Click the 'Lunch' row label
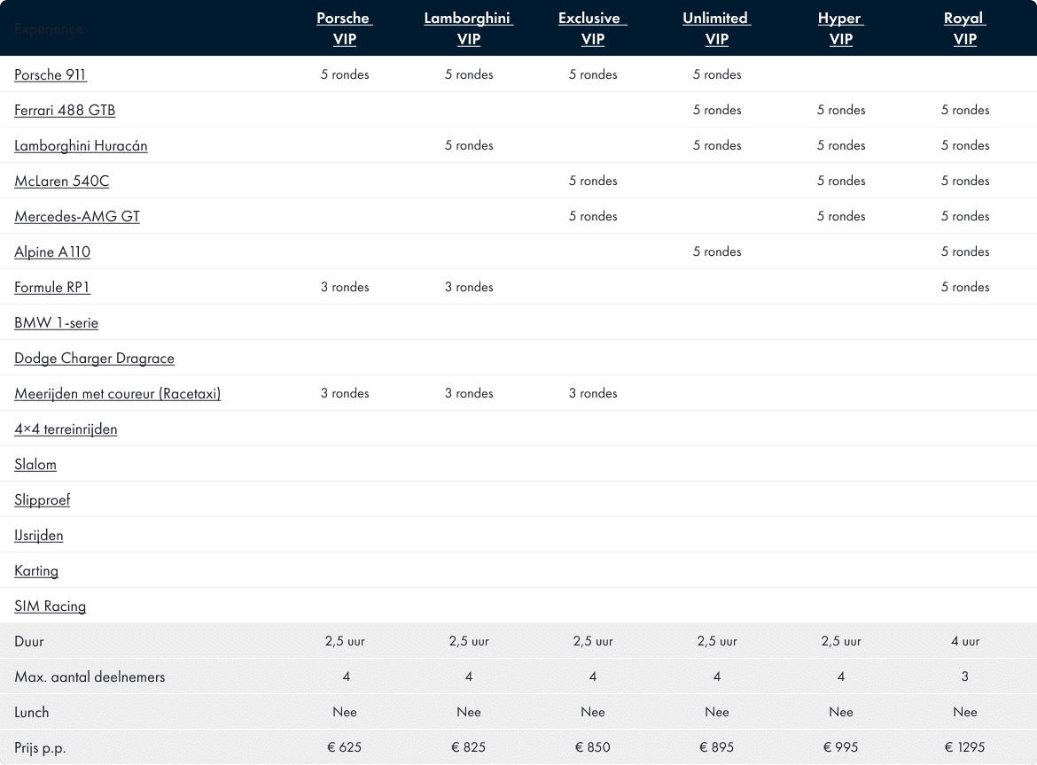 (32, 712)
